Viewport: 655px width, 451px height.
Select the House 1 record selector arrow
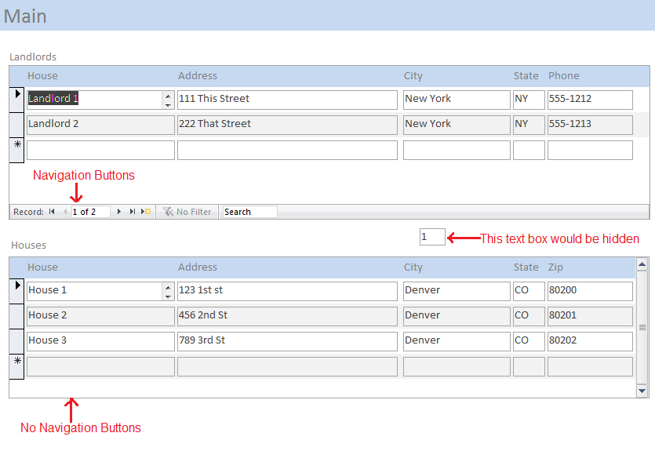coord(16,291)
